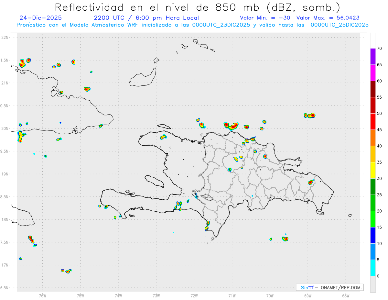
Task: Click the colorbar label '40'
Action: pos(379,146)
